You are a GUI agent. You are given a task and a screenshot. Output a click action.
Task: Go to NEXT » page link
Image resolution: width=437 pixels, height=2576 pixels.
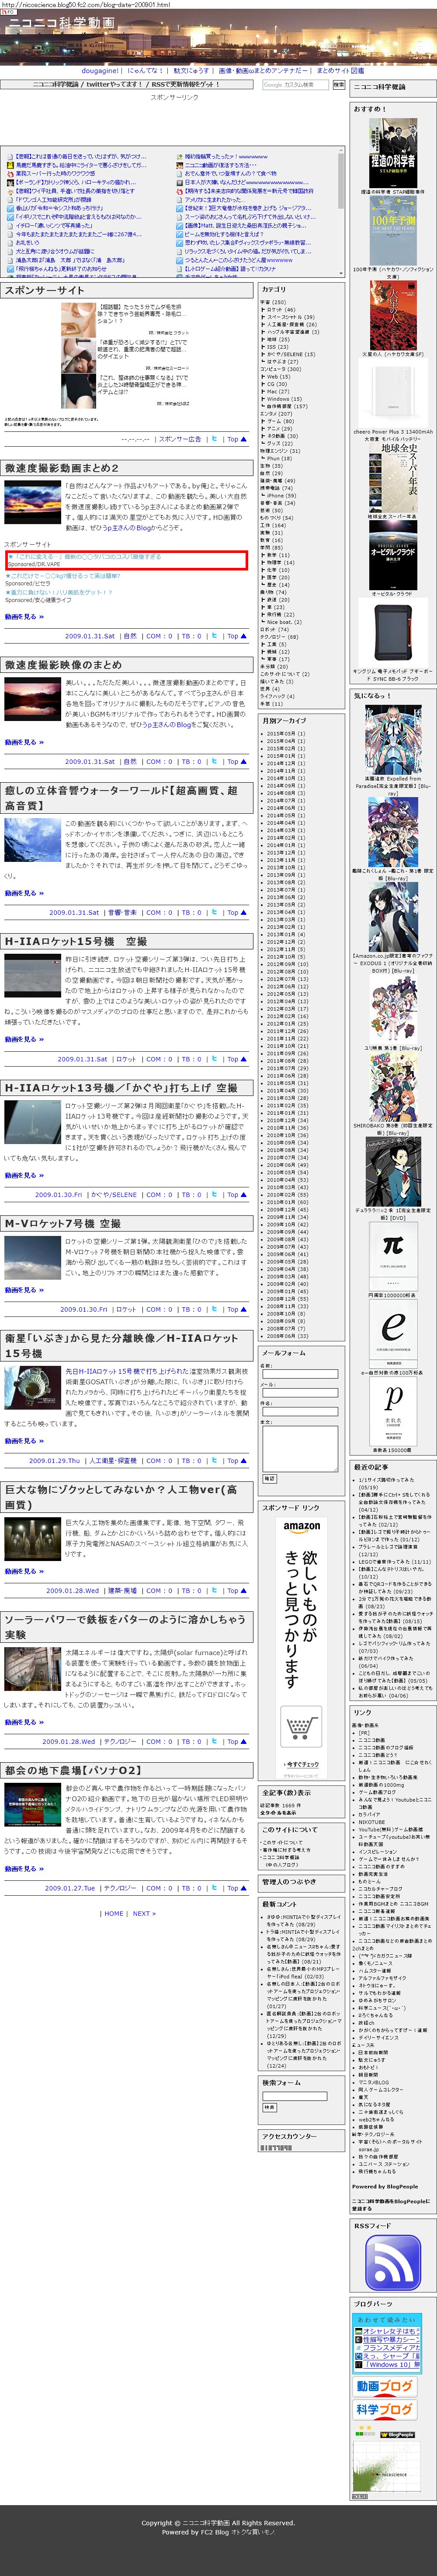click(x=145, y=1913)
